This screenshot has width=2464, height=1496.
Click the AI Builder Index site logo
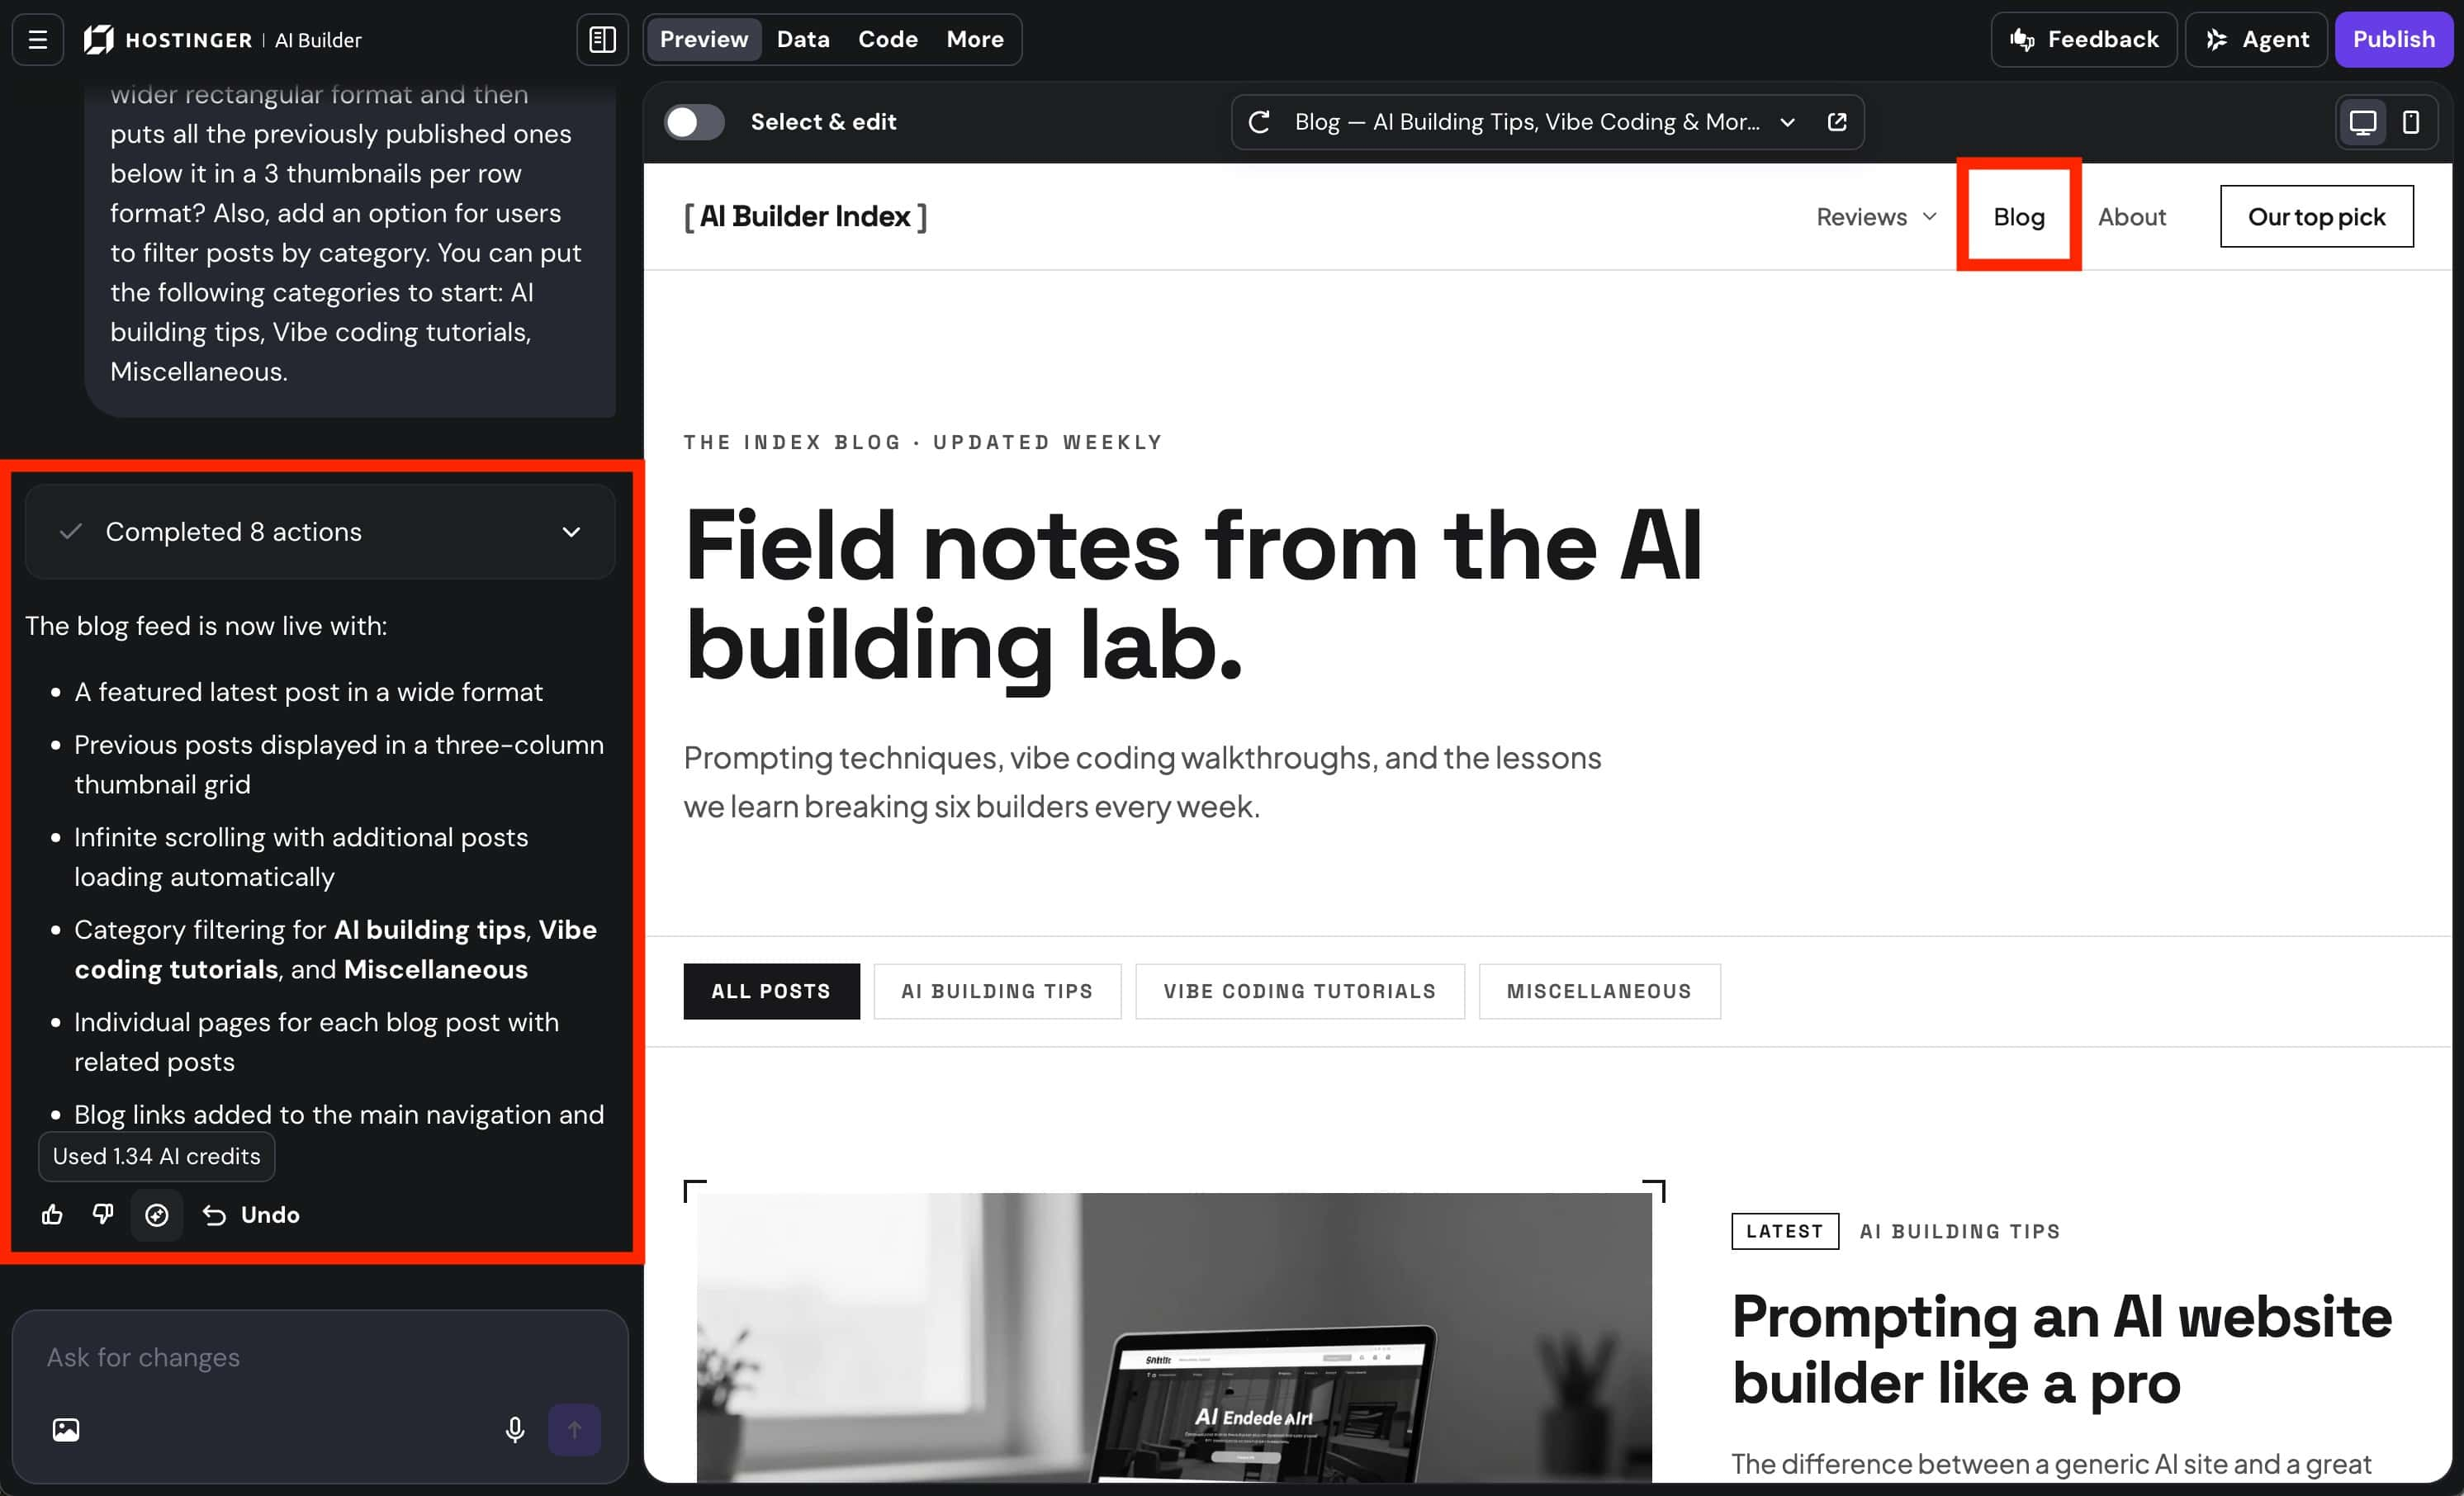pyautogui.click(x=805, y=216)
